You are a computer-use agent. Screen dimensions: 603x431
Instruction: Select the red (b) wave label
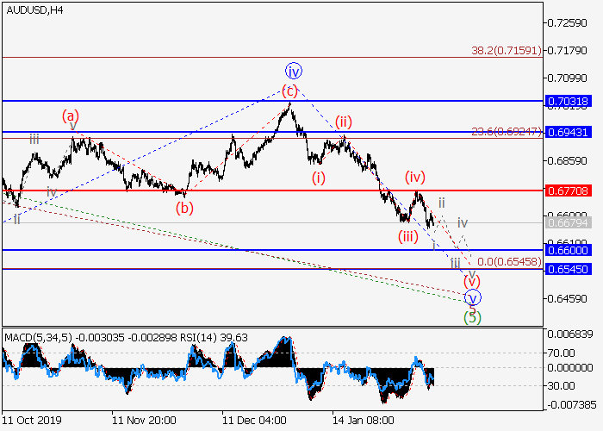pyautogui.click(x=183, y=208)
